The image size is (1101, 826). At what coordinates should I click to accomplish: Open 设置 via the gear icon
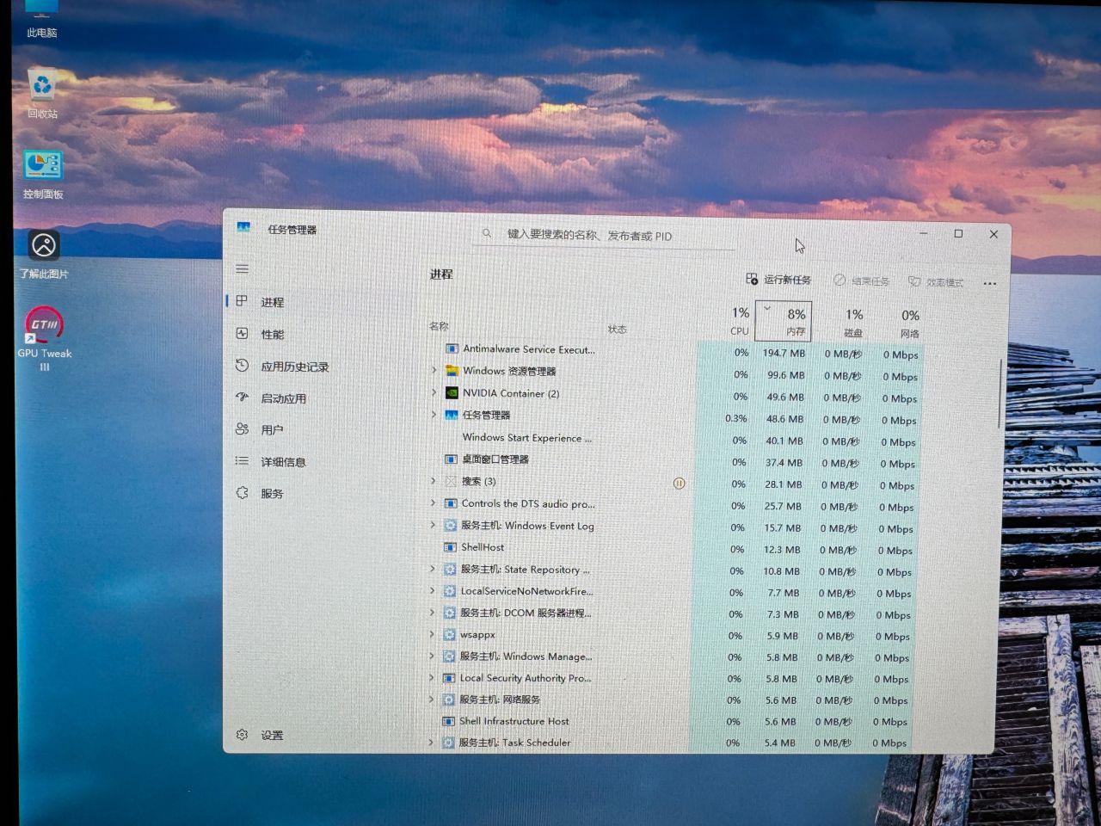coord(243,735)
